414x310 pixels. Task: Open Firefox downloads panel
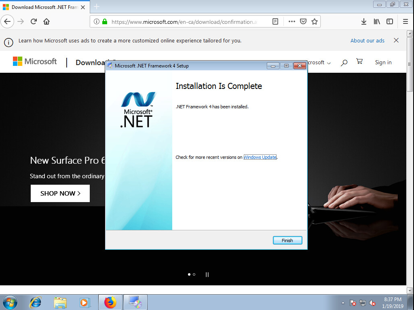(x=363, y=21)
